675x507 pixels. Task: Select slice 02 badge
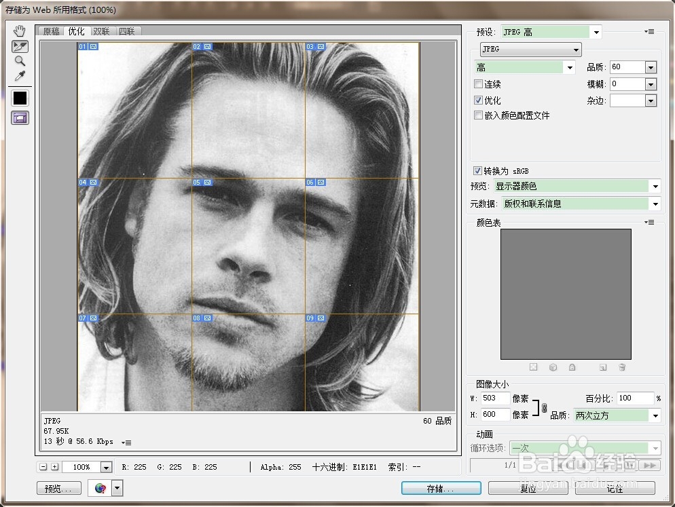pos(202,46)
